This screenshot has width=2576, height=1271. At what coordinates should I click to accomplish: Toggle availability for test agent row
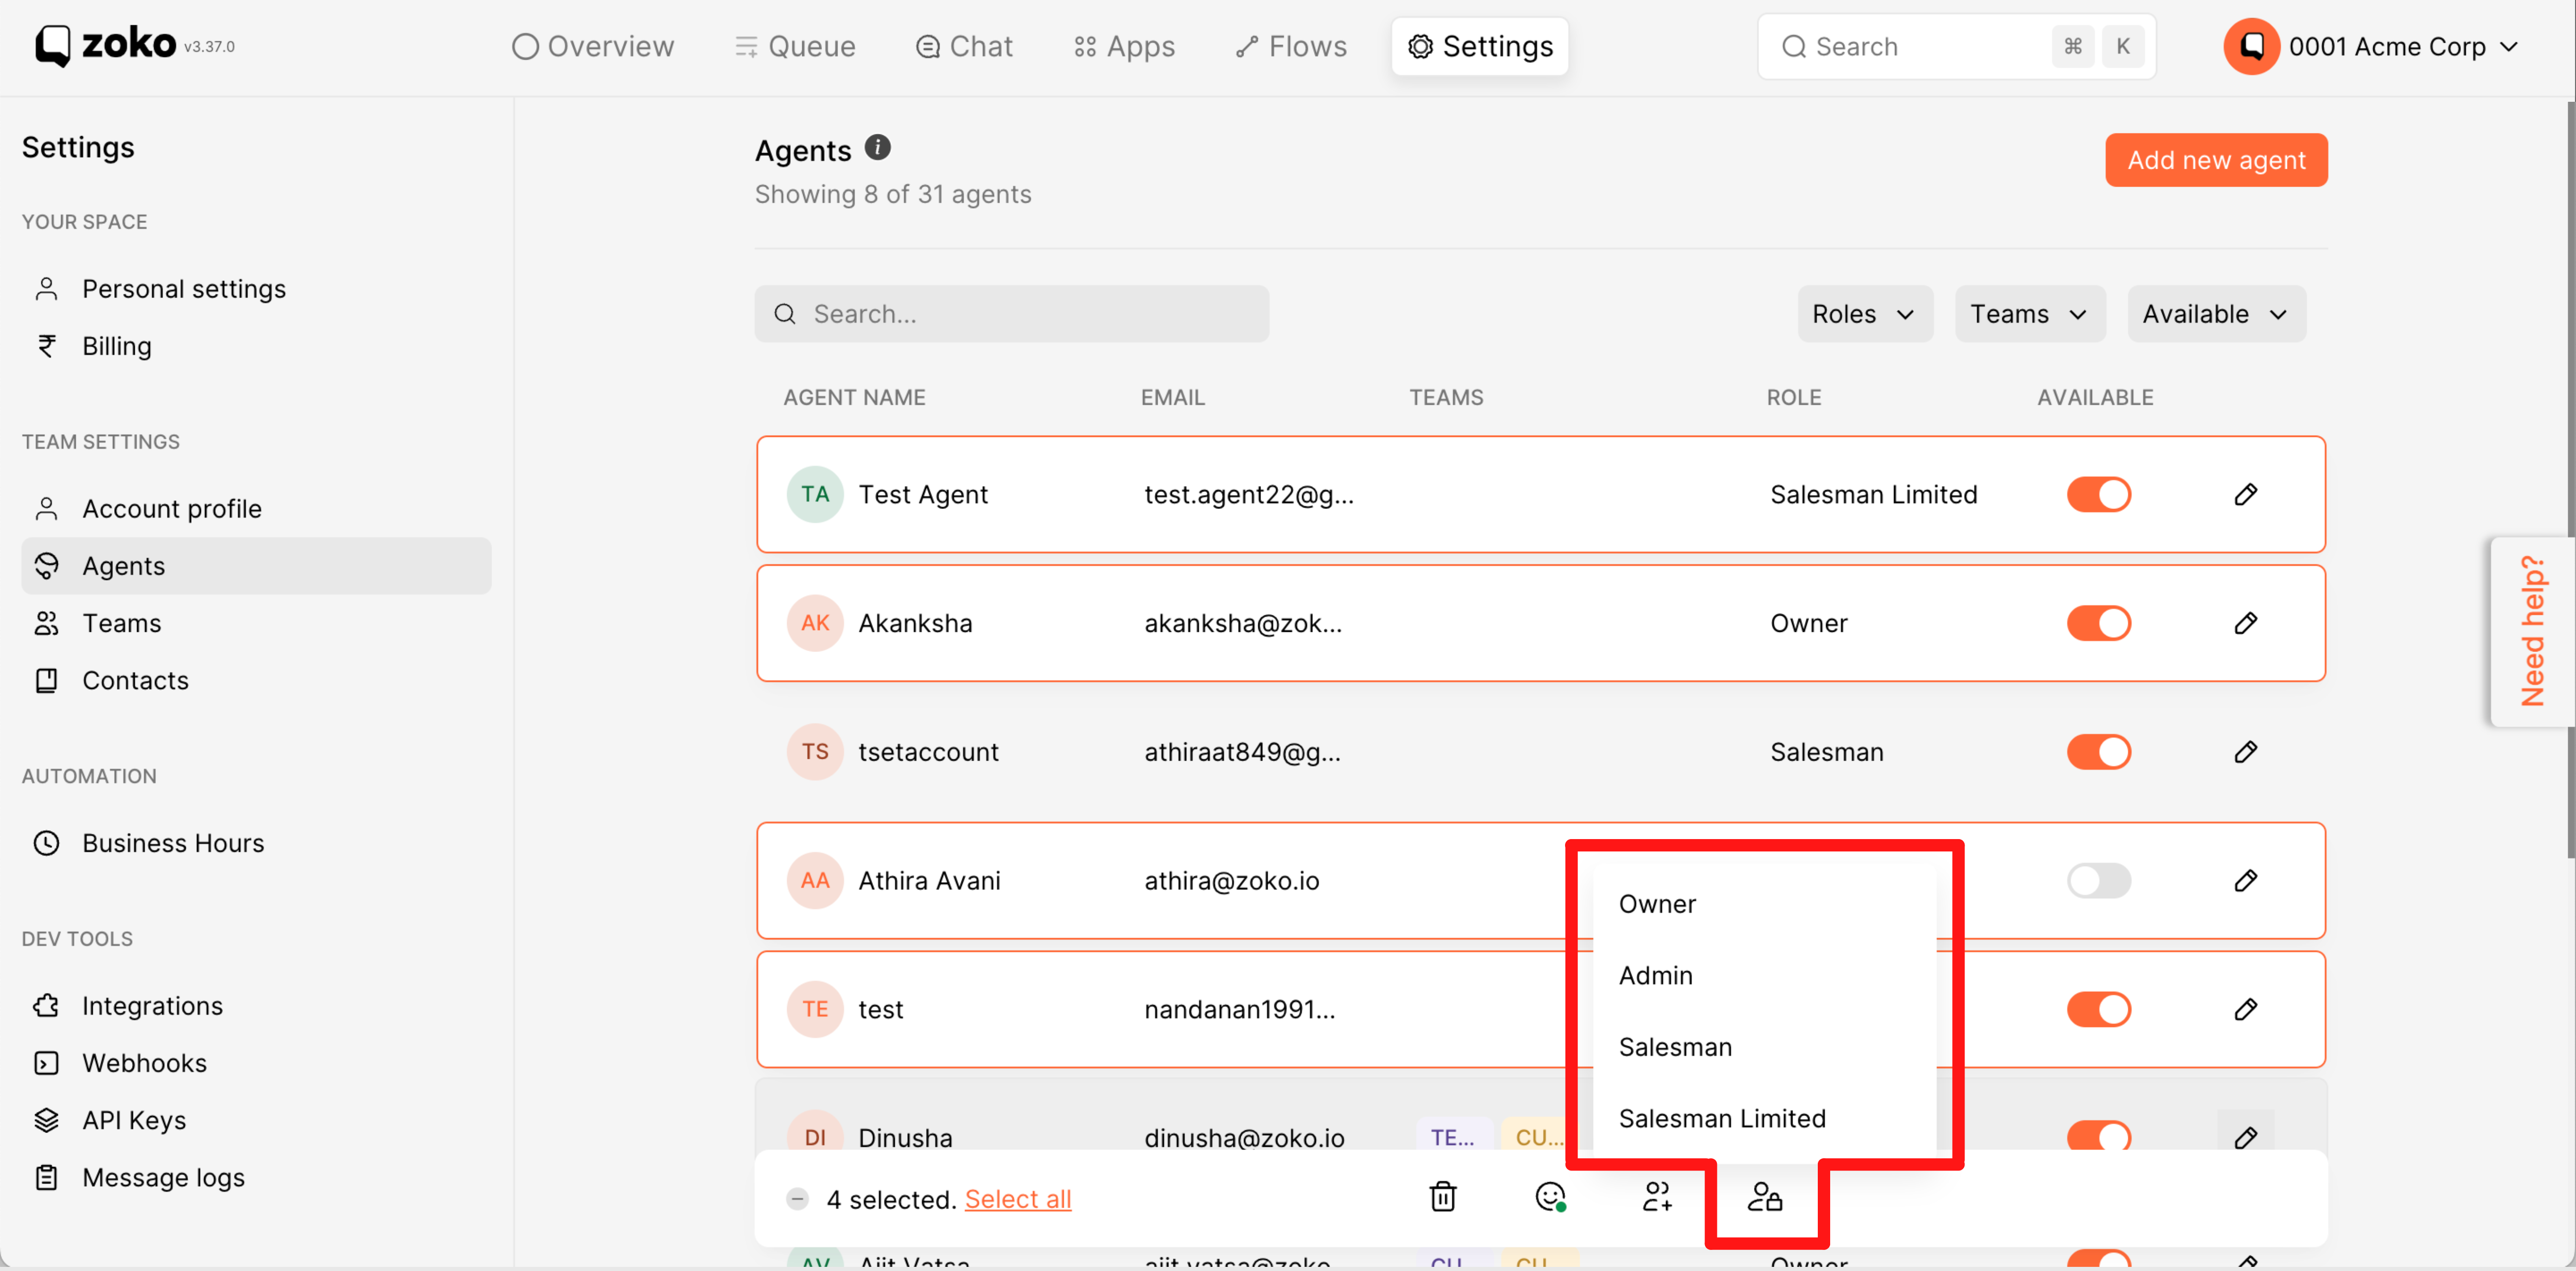[2099, 1009]
